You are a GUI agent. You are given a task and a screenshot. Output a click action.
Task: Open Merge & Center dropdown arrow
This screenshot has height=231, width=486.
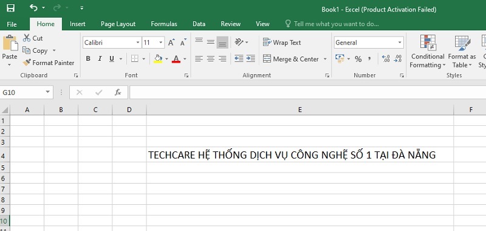325,59
